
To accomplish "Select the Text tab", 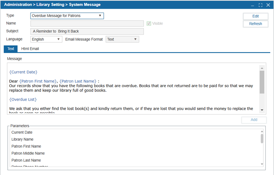I will pos(11,48).
